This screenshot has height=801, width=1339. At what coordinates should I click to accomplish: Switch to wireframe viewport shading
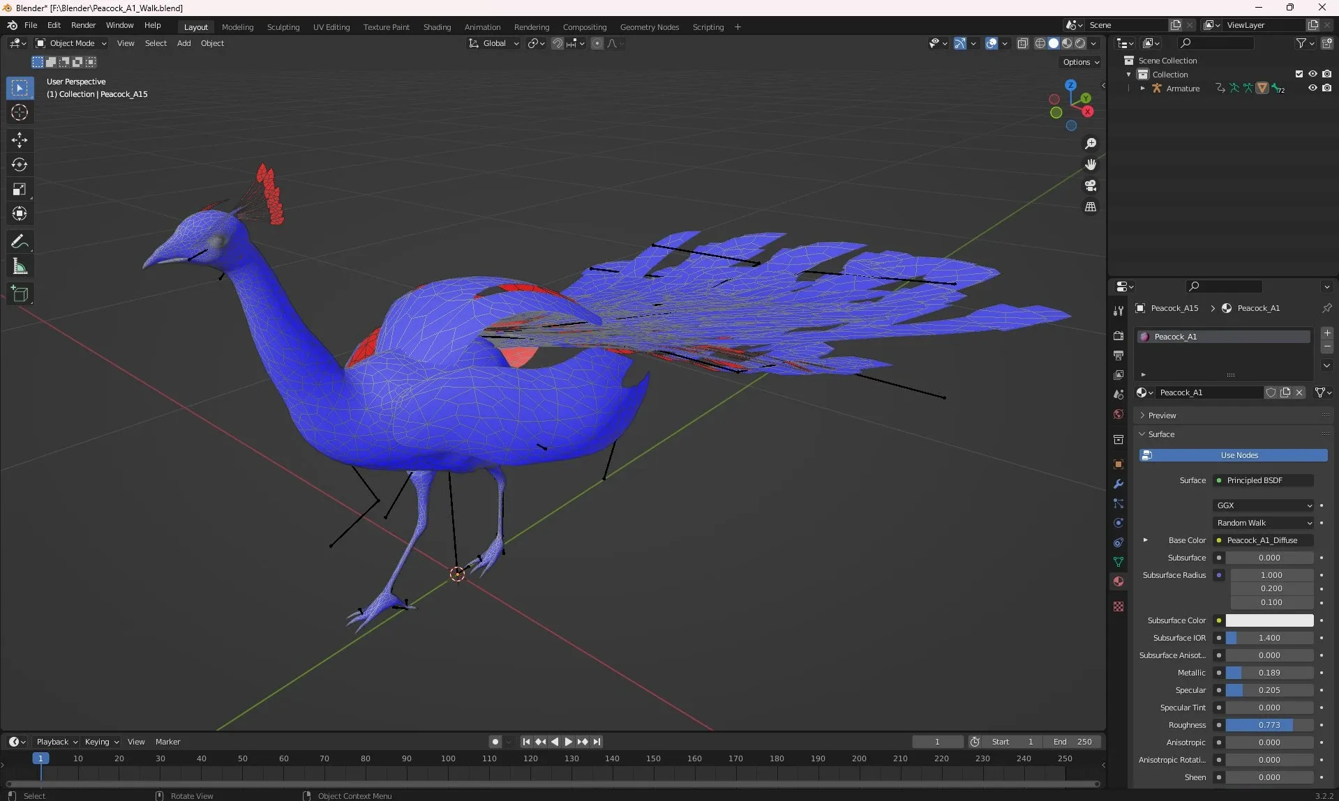click(1040, 43)
